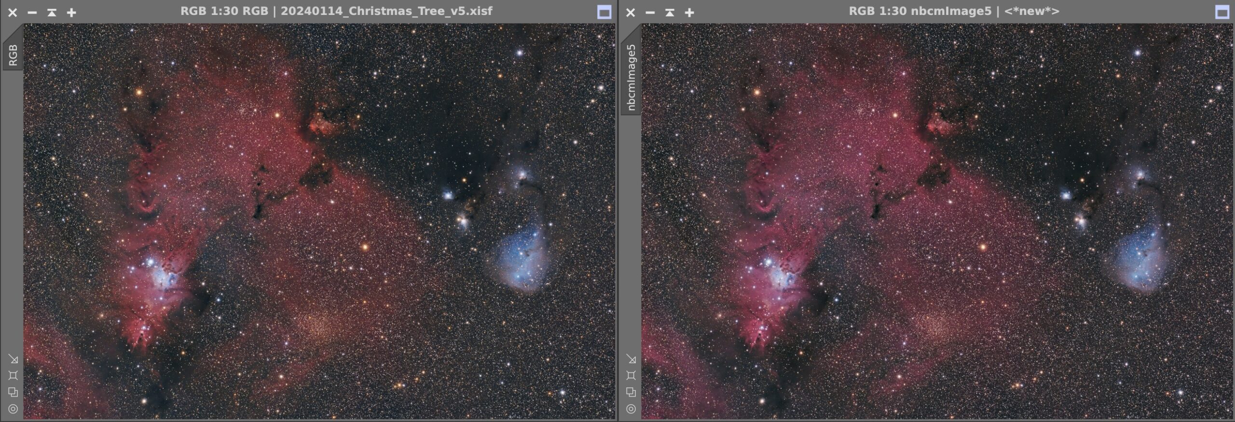Toggle maximize square on Christmas_Tree_v5 window
Screen dimensions: 1235x422
tap(604, 12)
